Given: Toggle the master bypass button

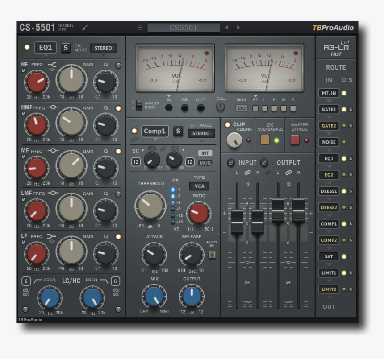Looking at the screenshot, I should [x=295, y=140].
